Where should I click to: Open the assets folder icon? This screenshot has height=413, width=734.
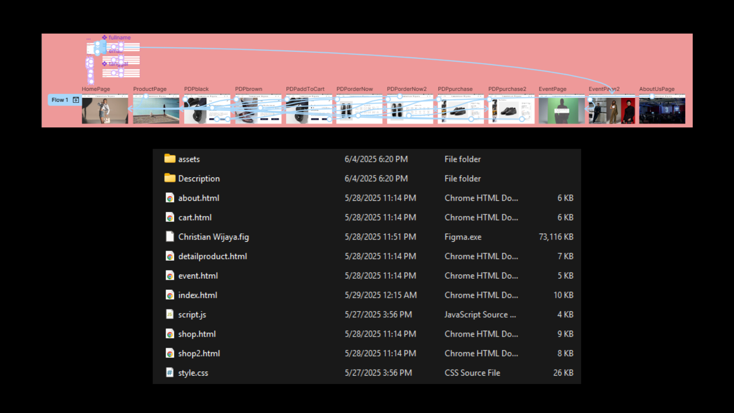(x=170, y=159)
